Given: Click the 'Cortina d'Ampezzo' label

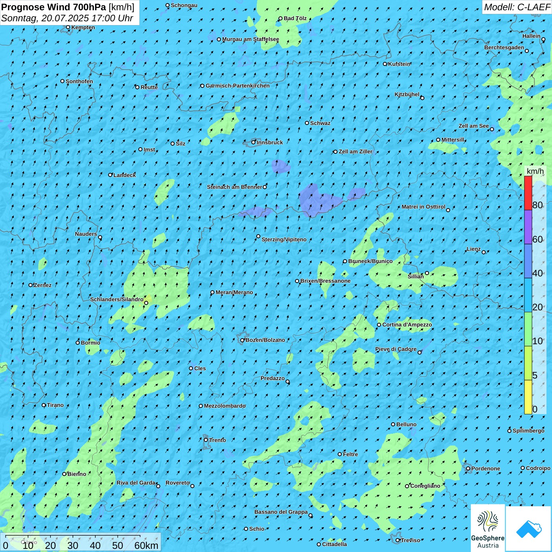Looking at the screenshot, I should point(407,324).
